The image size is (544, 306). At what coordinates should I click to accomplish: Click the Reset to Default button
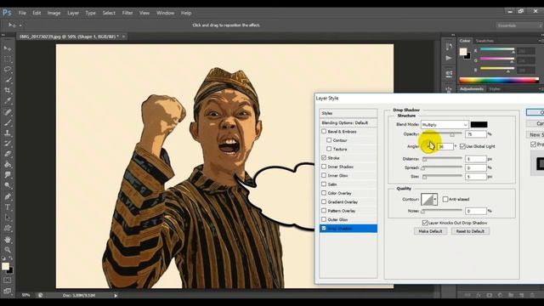(470, 231)
